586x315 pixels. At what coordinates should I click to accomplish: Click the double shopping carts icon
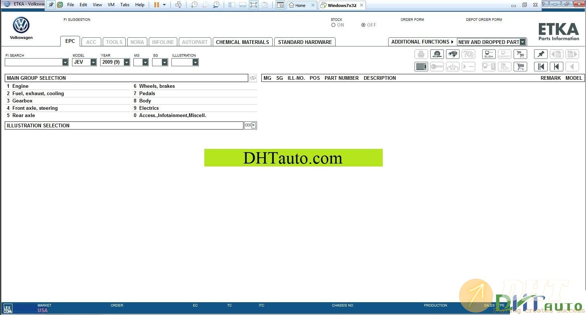tap(520, 54)
